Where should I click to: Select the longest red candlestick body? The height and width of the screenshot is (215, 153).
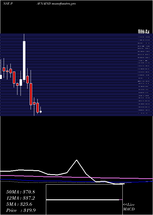pyautogui.click(x=31, y=94)
